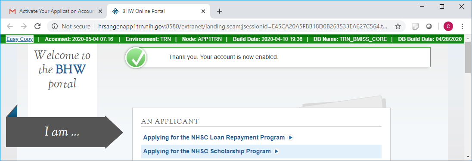Click the Easy Copy link
The image size is (472, 161).
(x=19, y=39)
